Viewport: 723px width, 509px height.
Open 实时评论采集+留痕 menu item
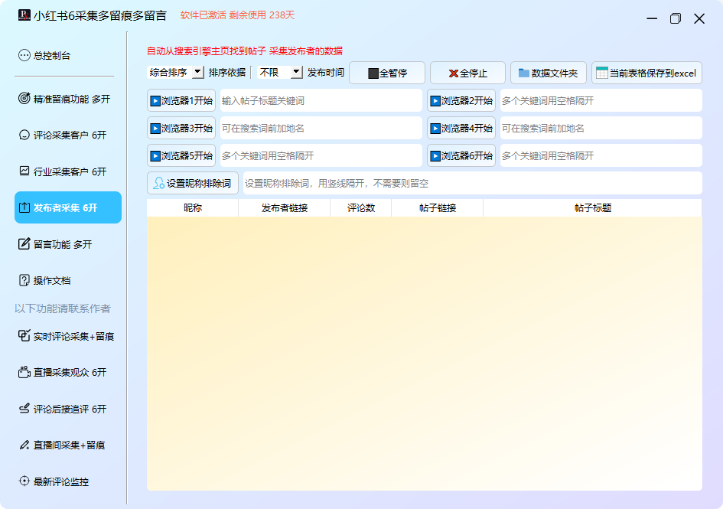pyautogui.click(x=68, y=336)
